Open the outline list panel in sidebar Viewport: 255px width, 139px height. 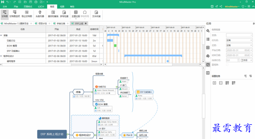coord(208,39)
